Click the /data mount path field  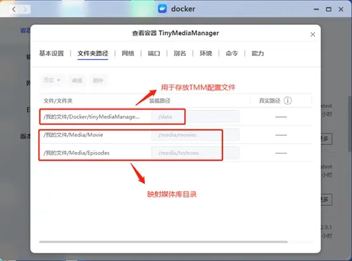[195, 116]
